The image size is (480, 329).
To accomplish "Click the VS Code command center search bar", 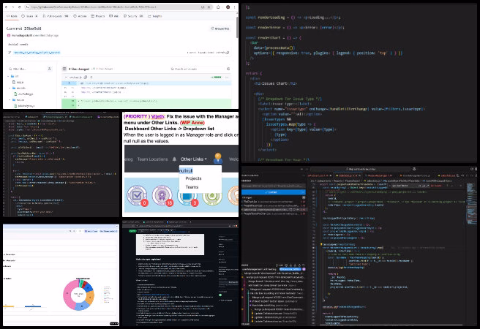I will point(361,169).
